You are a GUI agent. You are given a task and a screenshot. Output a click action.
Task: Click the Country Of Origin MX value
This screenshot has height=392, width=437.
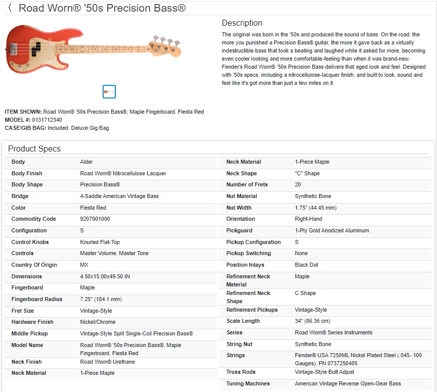(x=84, y=265)
